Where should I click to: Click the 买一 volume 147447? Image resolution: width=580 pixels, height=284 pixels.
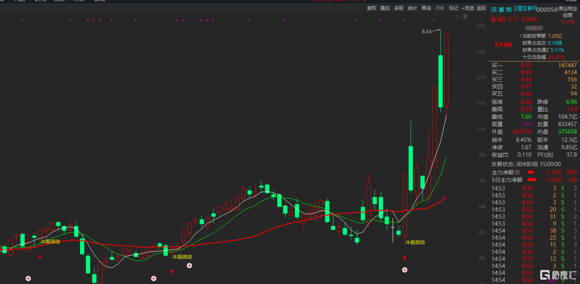click(x=567, y=65)
